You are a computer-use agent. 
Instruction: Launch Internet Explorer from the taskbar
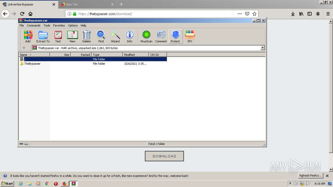click(21, 184)
